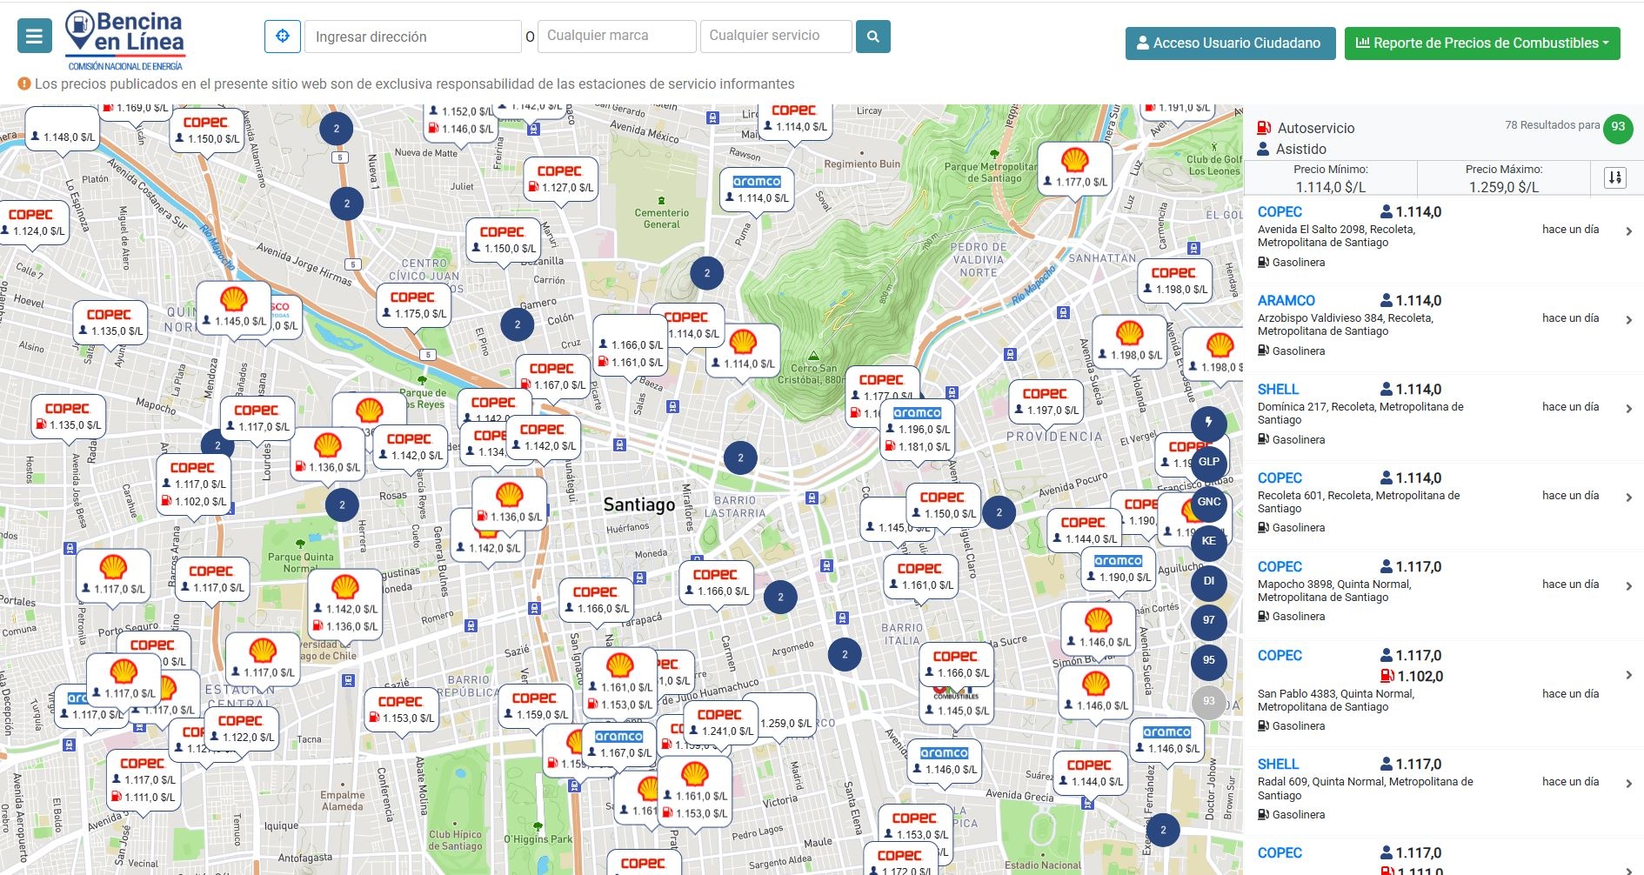Toggle the DI diesel fuel filter

point(1208,581)
